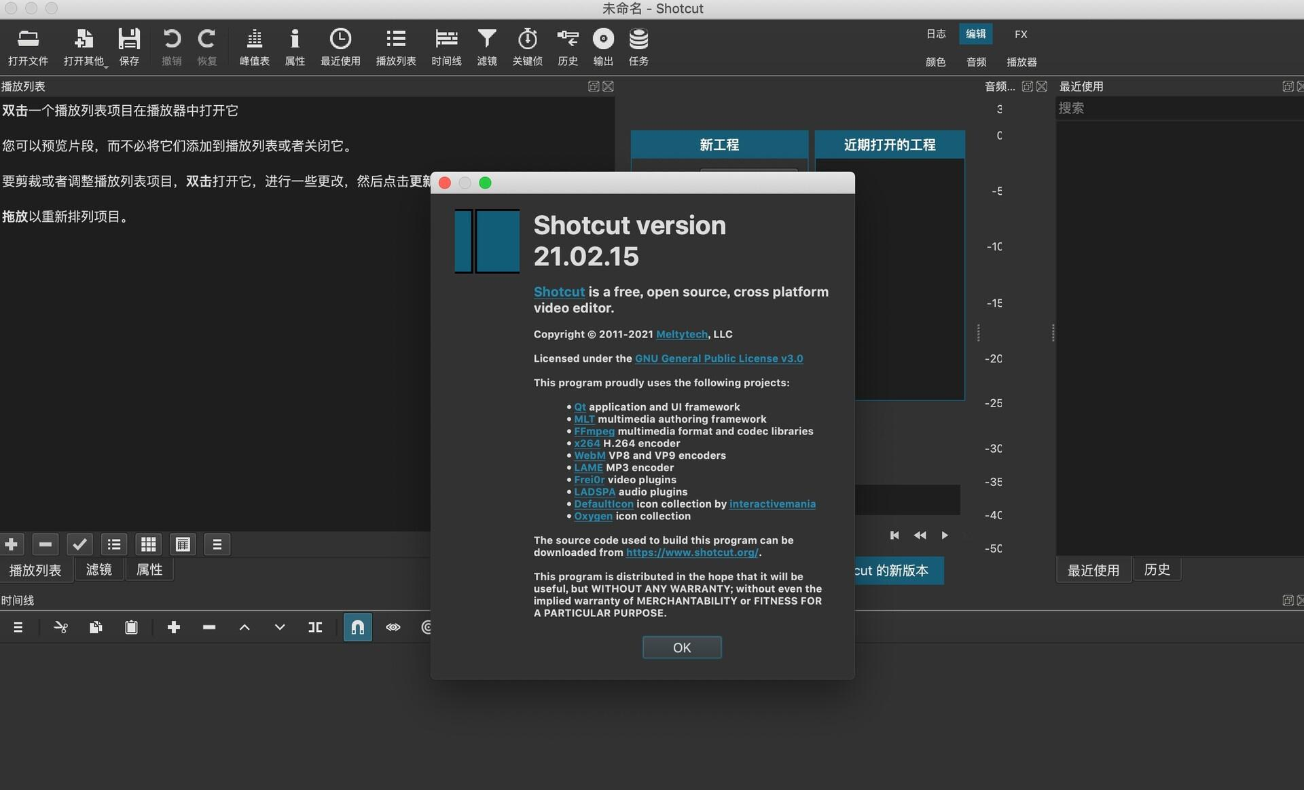Viewport: 1304px width, 790px height.
Task: Switch to the 日志 layout
Action: [x=936, y=34]
